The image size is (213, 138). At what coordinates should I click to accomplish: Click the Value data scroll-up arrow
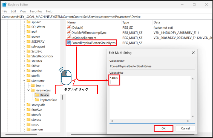(x=193, y=79)
